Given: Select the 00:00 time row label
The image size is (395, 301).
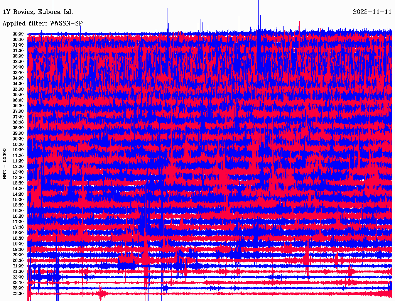Looking at the screenshot, I should 18,34.
